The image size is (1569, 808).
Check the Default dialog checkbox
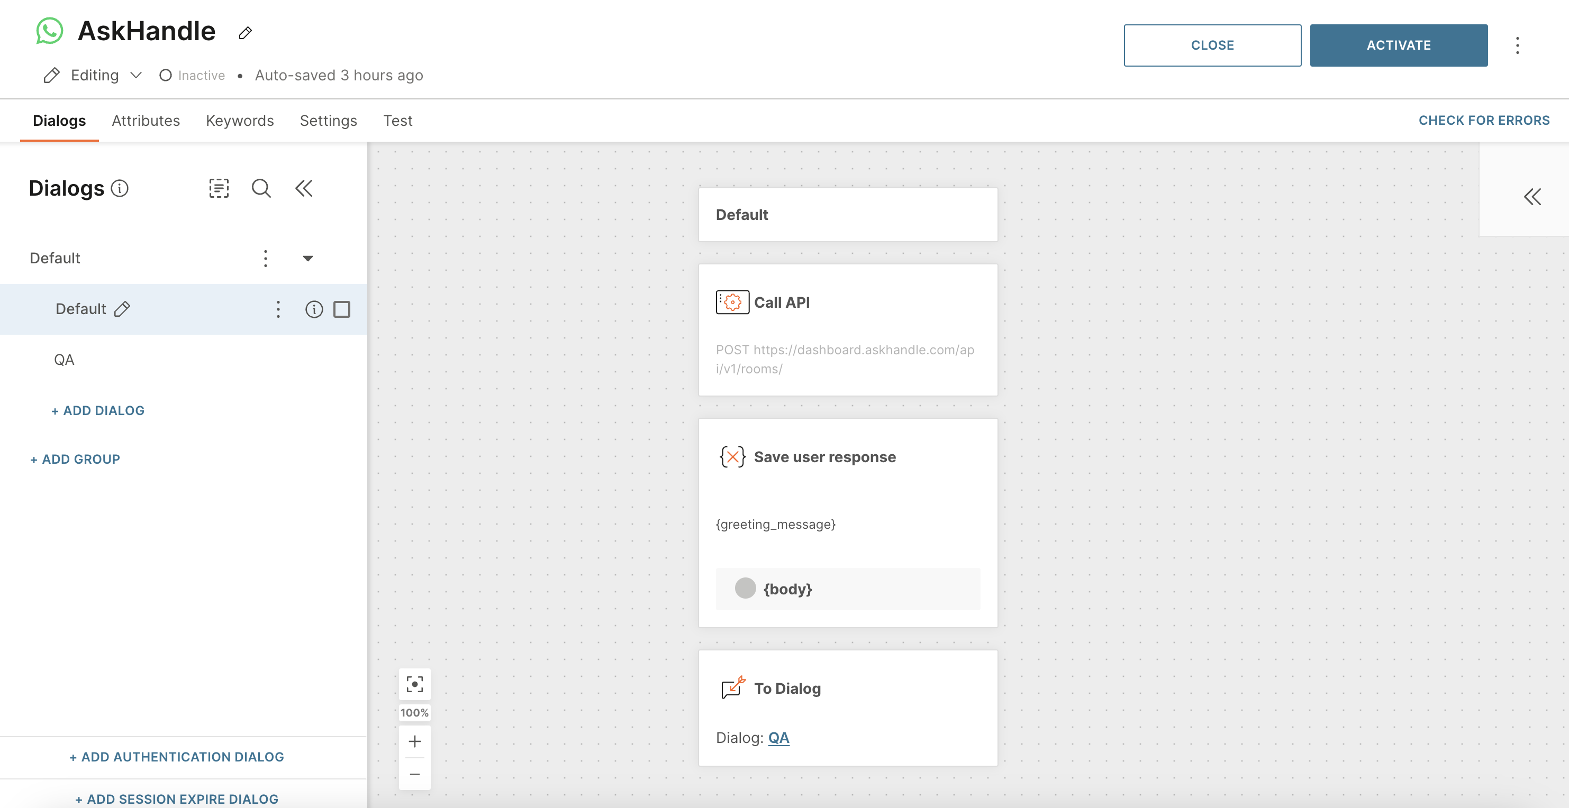342,310
